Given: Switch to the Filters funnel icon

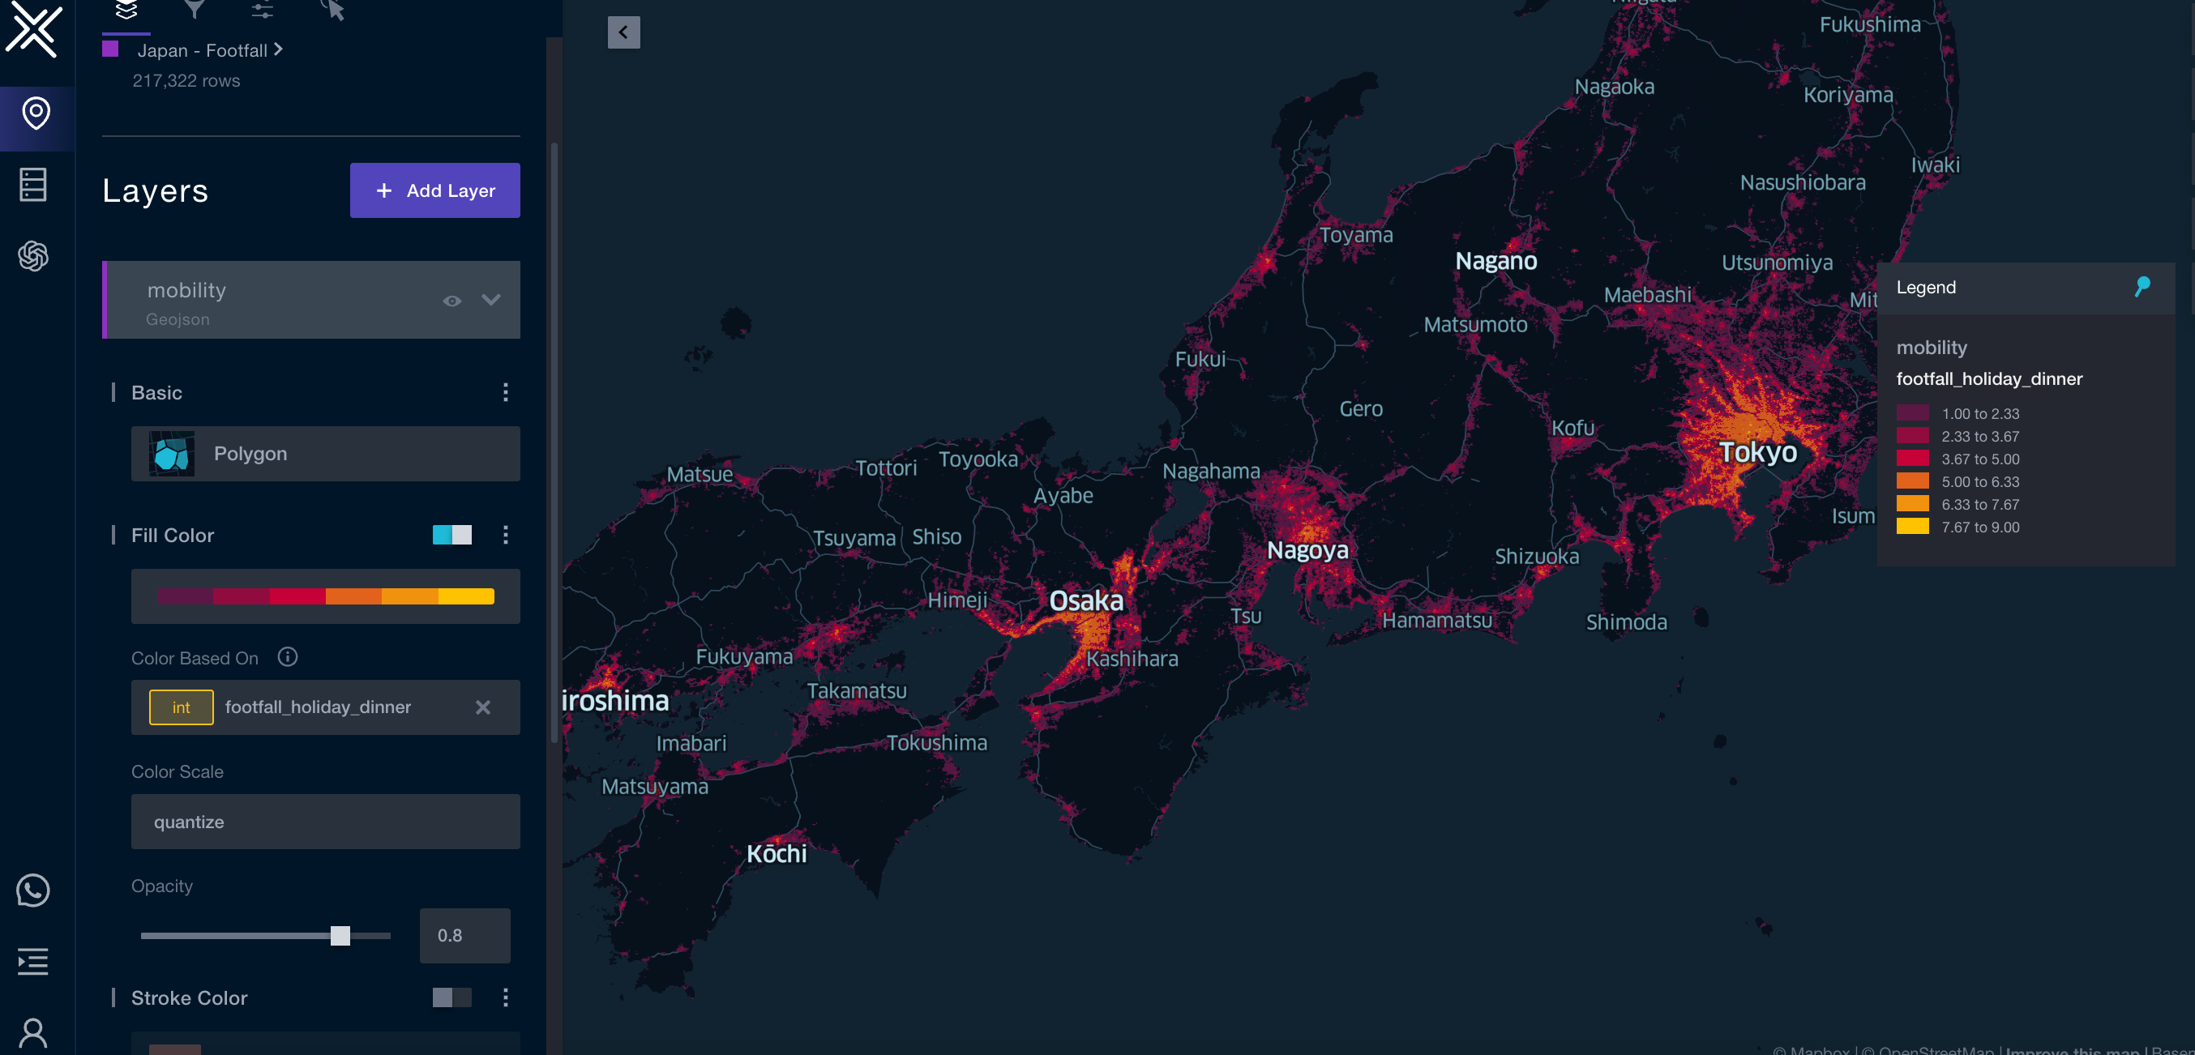Looking at the screenshot, I should 194,11.
